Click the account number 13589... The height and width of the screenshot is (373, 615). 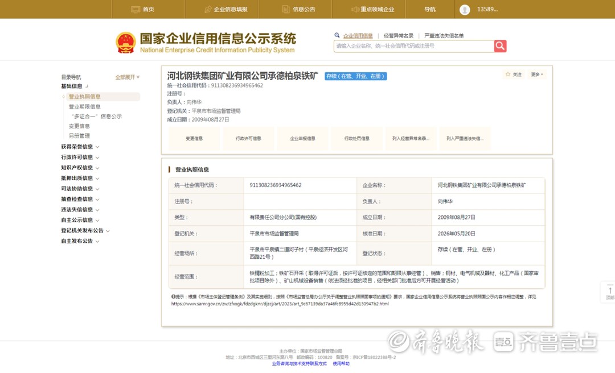pyautogui.click(x=487, y=10)
